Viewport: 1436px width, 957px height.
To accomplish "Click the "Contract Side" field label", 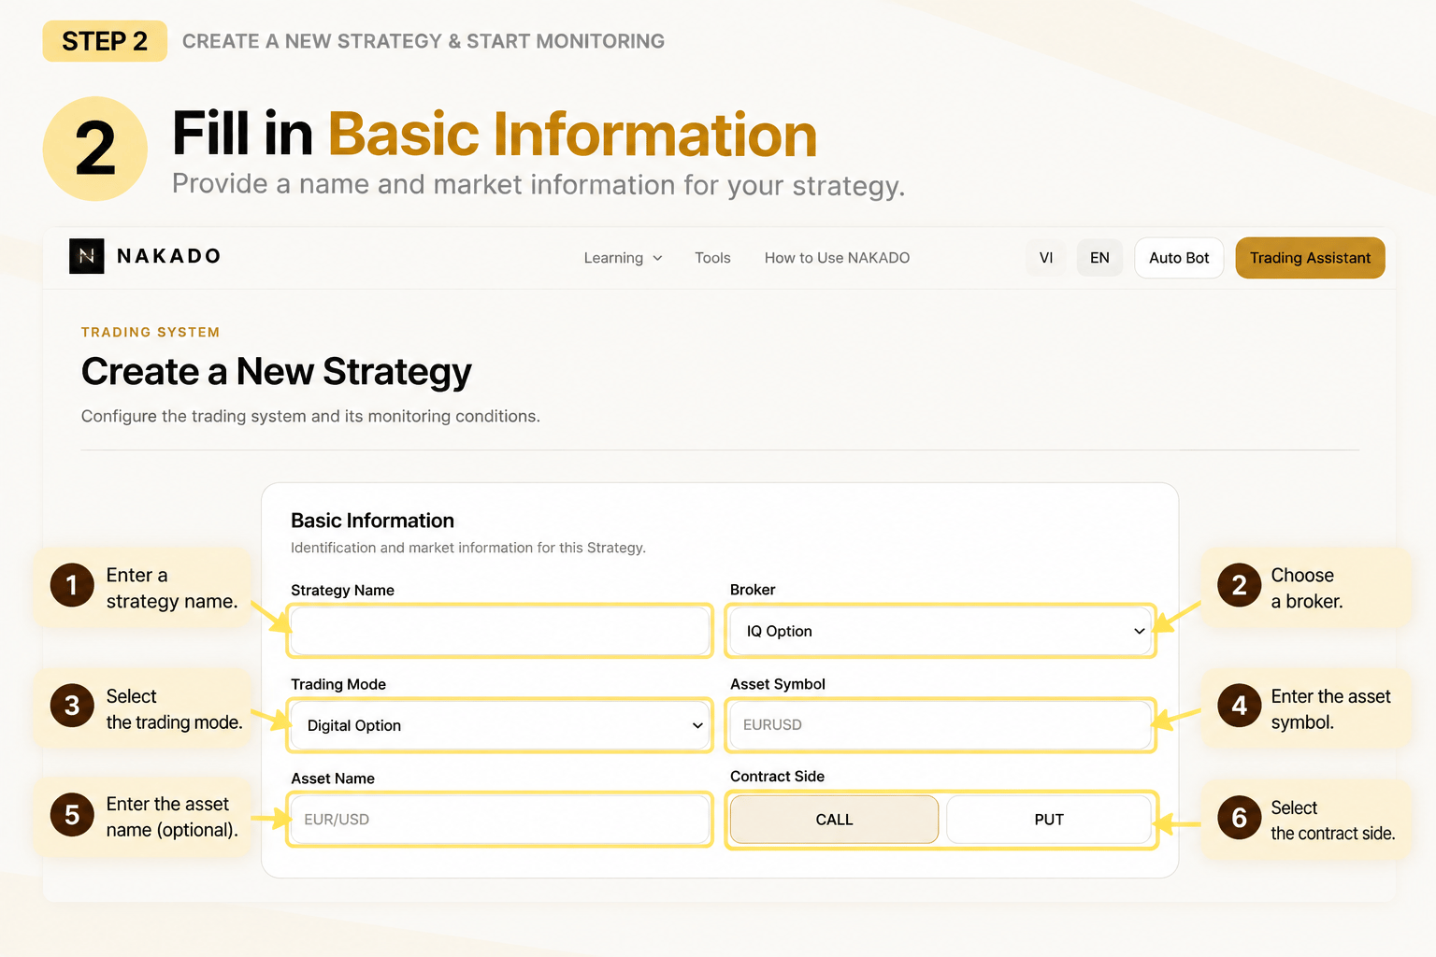I will coord(777,777).
